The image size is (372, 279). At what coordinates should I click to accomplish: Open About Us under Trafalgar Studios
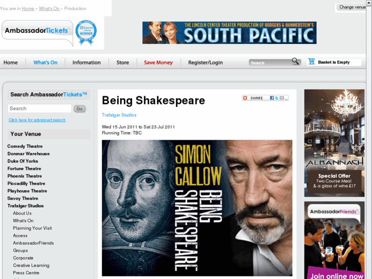coord(23,213)
